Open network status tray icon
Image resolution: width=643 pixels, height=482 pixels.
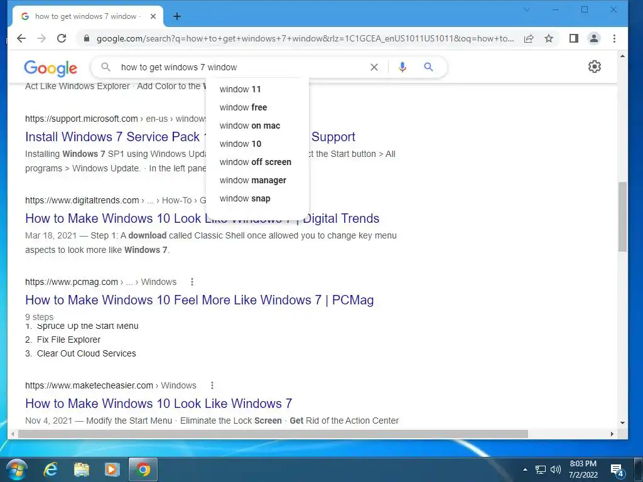541,469
